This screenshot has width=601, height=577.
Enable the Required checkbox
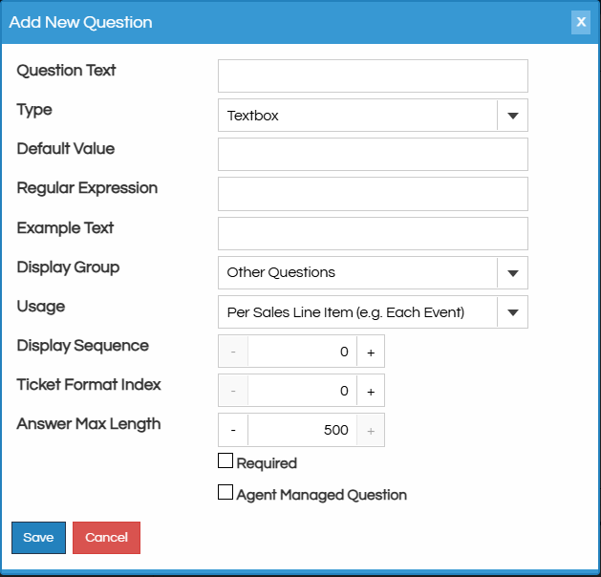pos(225,461)
